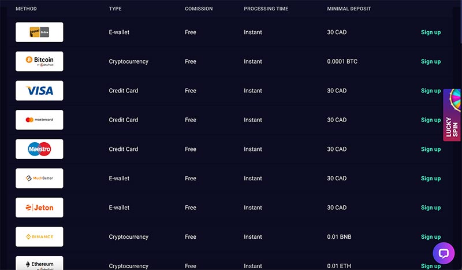Screen dimensions: 462x270
Task: Sign up in the Bitcoin row
Action: click(x=431, y=62)
